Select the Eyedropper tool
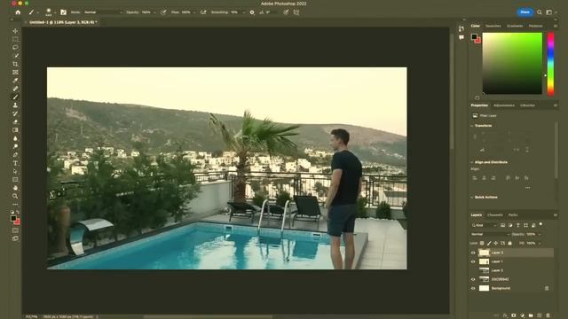Screen dimensions: 568x319 (x=15, y=81)
